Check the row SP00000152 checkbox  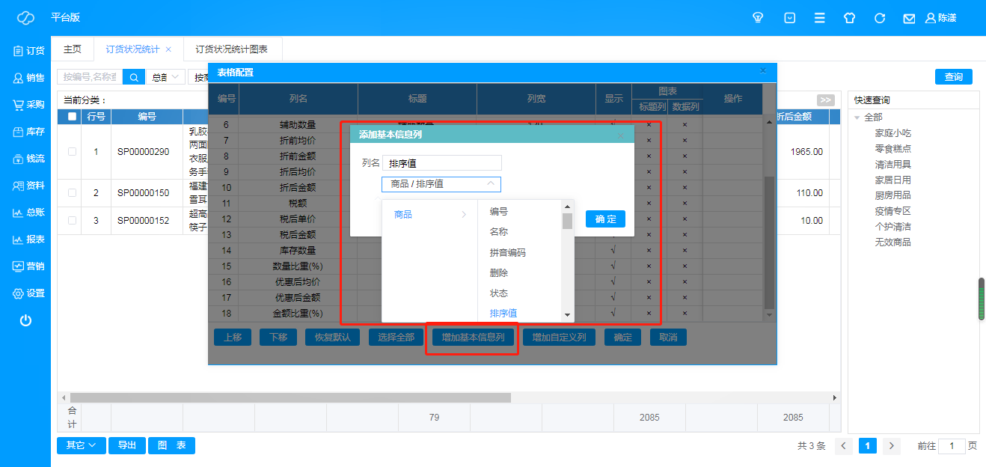point(72,221)
